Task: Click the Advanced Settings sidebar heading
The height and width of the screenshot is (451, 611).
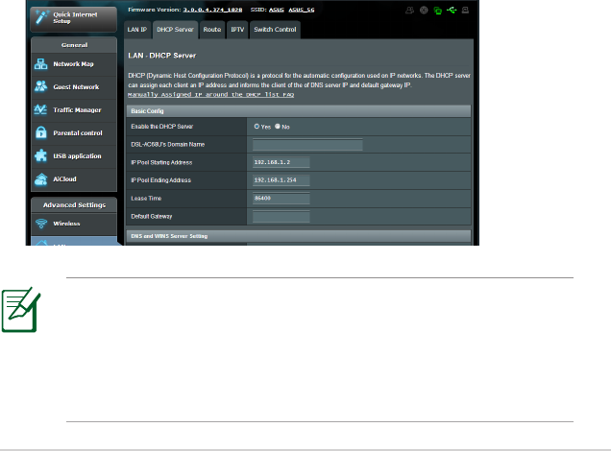Action: pyautogui.click(x=74, y=205)
